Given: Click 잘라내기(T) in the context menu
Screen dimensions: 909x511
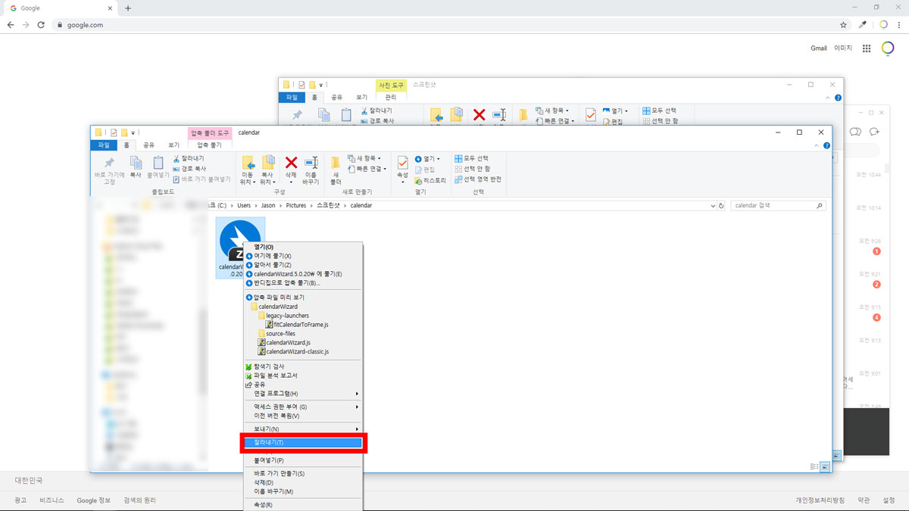Looking at the screenshot, I should click(303, 442).
